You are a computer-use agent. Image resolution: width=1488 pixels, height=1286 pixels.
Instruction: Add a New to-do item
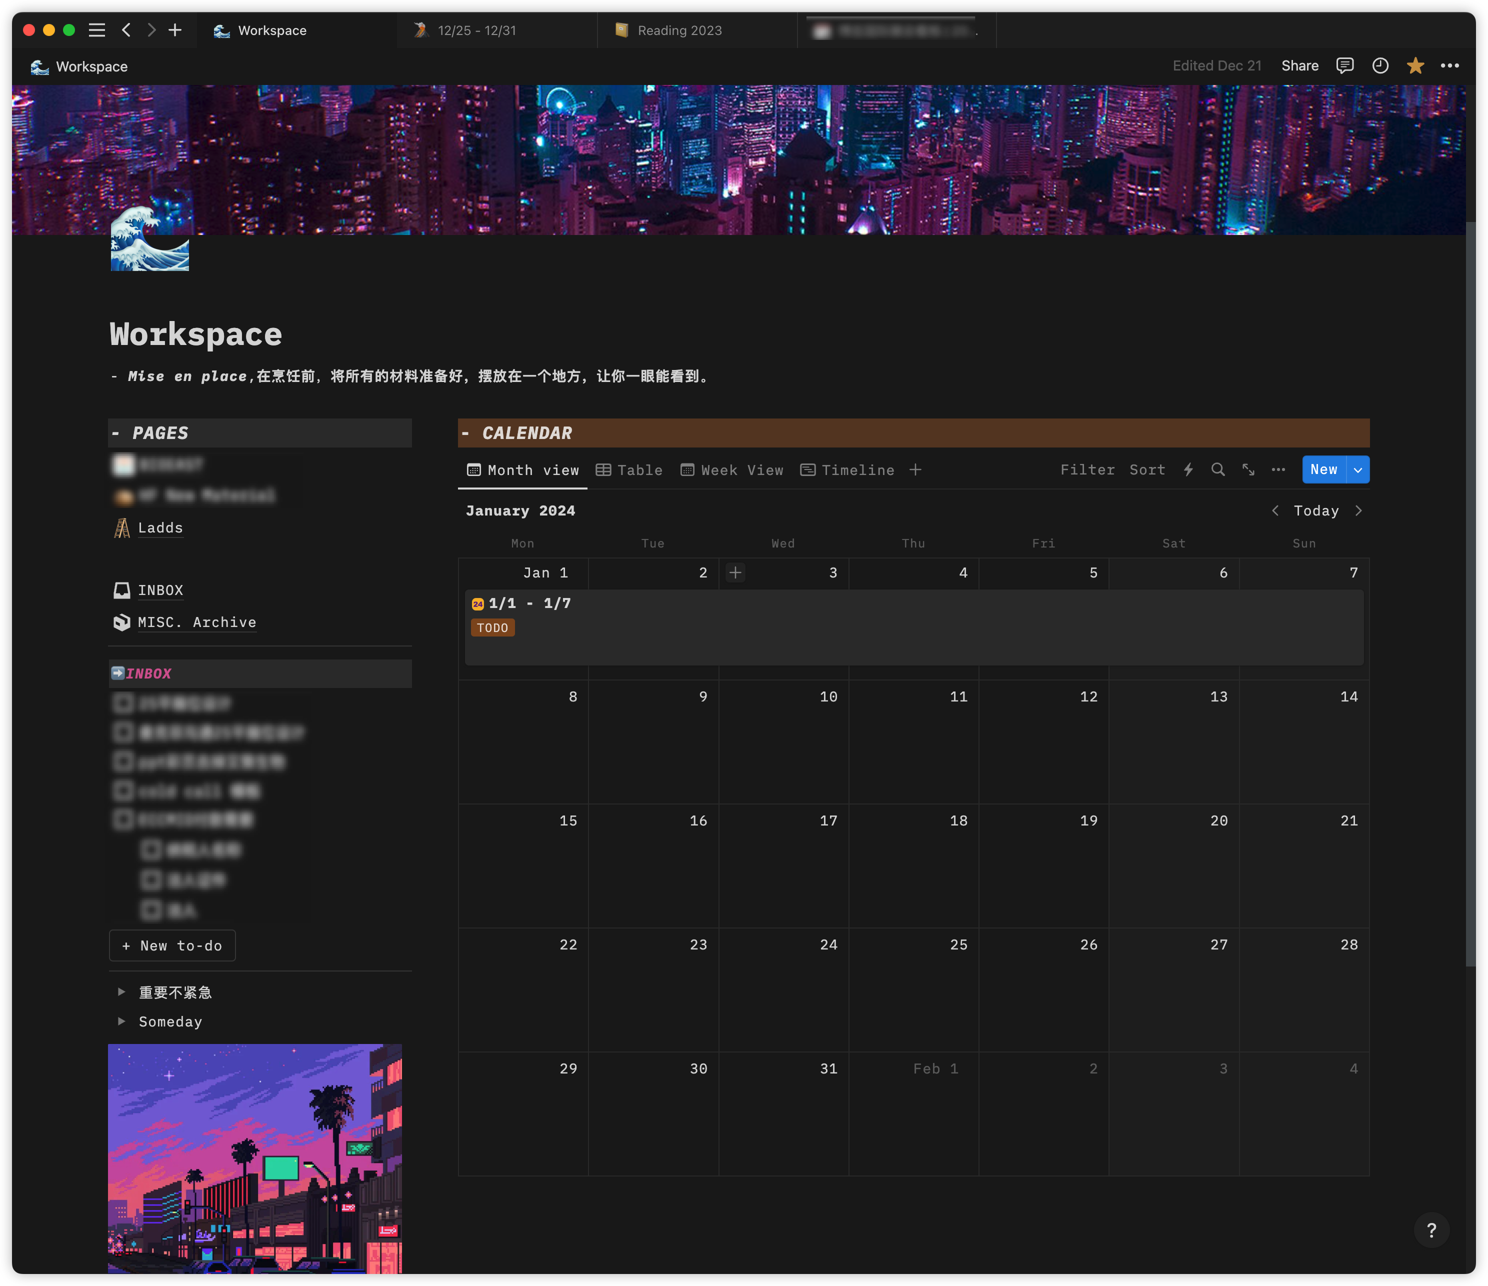(172, 945)
